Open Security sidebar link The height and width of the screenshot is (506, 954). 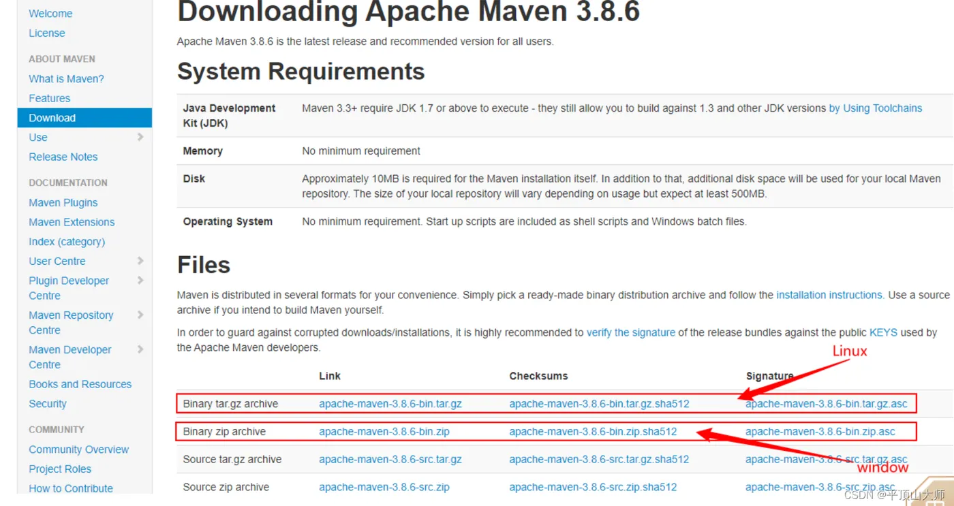tap(48, 404)
